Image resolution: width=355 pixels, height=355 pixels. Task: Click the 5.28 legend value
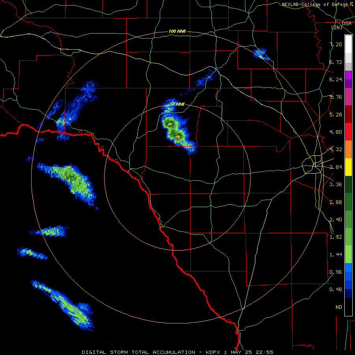pos(336,114)
